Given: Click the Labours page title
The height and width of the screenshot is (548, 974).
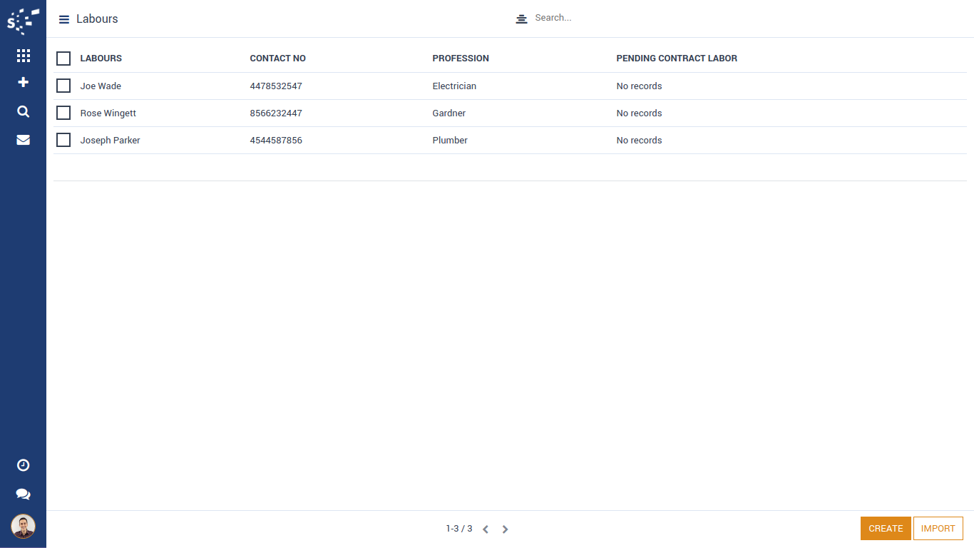Looking at the screenshot, I should [97, 19].
